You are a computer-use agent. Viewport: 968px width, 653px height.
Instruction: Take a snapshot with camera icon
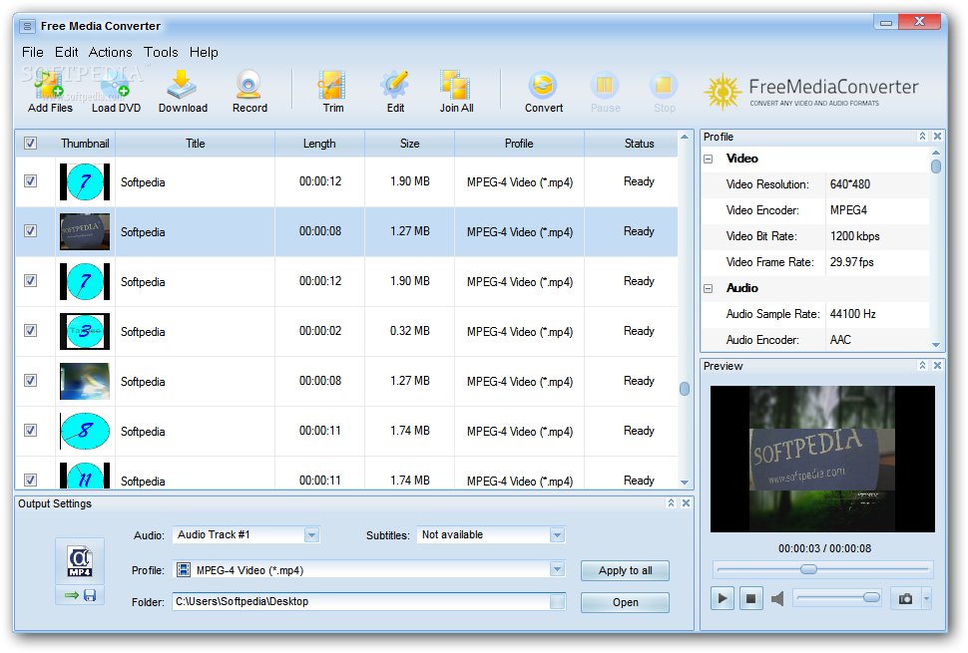(x=906, y=599)
